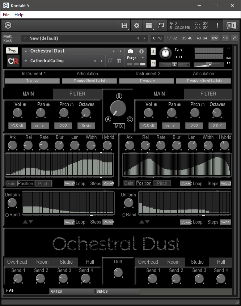Click the MIX button
Screen dimensions: 241x306
(x=119, y=126)
